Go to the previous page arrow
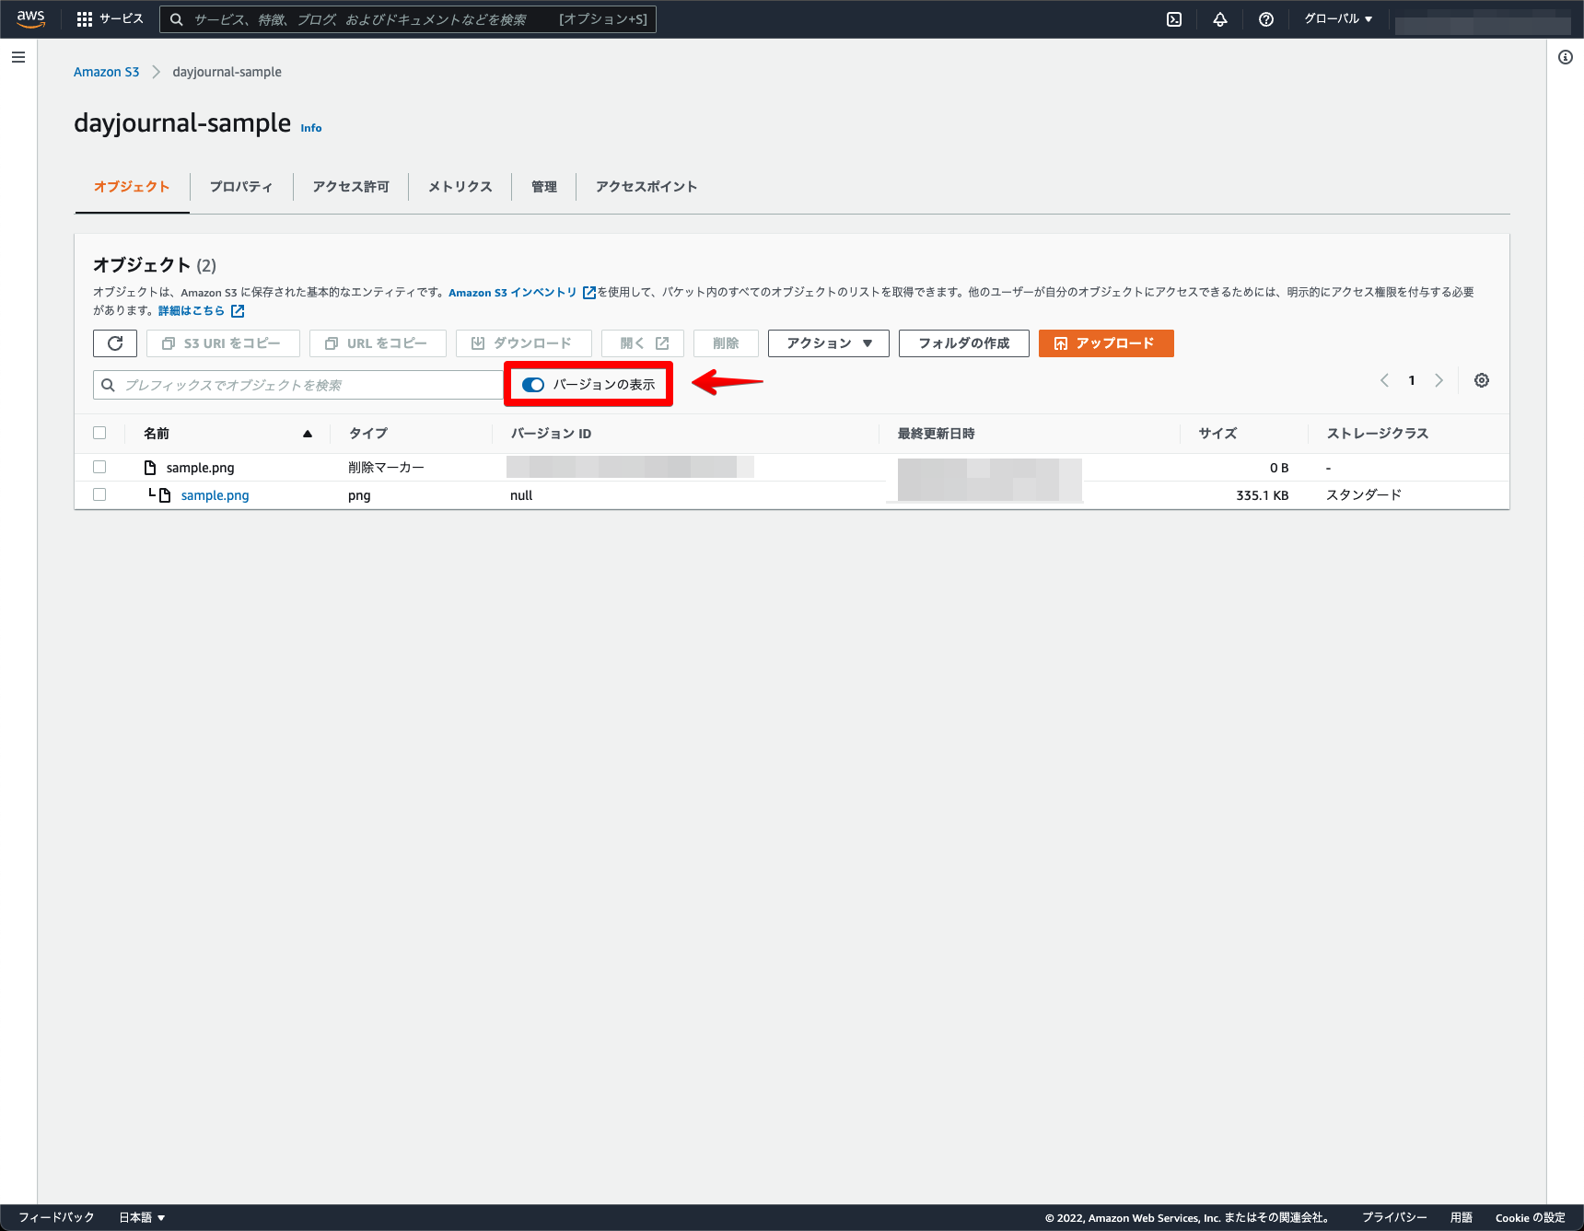This screenshot has width=1584, height=1231. (x=1384, y=380)
